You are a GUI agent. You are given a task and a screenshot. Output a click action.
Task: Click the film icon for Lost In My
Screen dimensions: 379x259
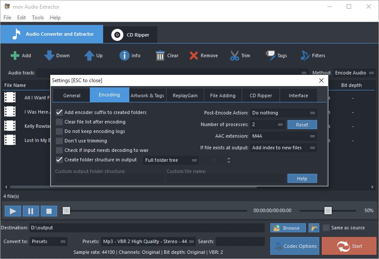[x=10, y=140]
